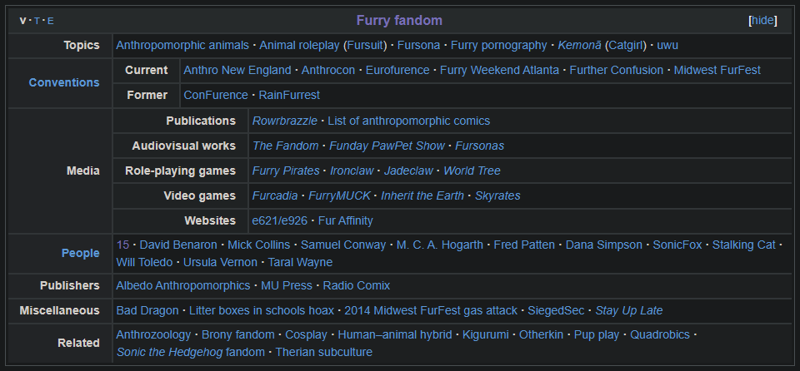
Task: Open the V (view template) link
Action: tap(22, 21)
